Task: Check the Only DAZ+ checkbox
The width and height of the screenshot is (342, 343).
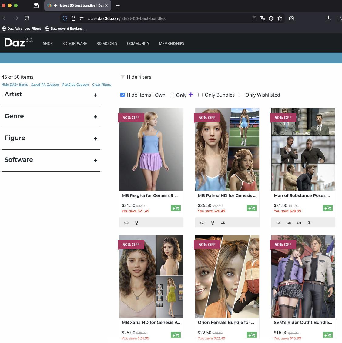Action: pyautogui.click(x=172, y=95)
